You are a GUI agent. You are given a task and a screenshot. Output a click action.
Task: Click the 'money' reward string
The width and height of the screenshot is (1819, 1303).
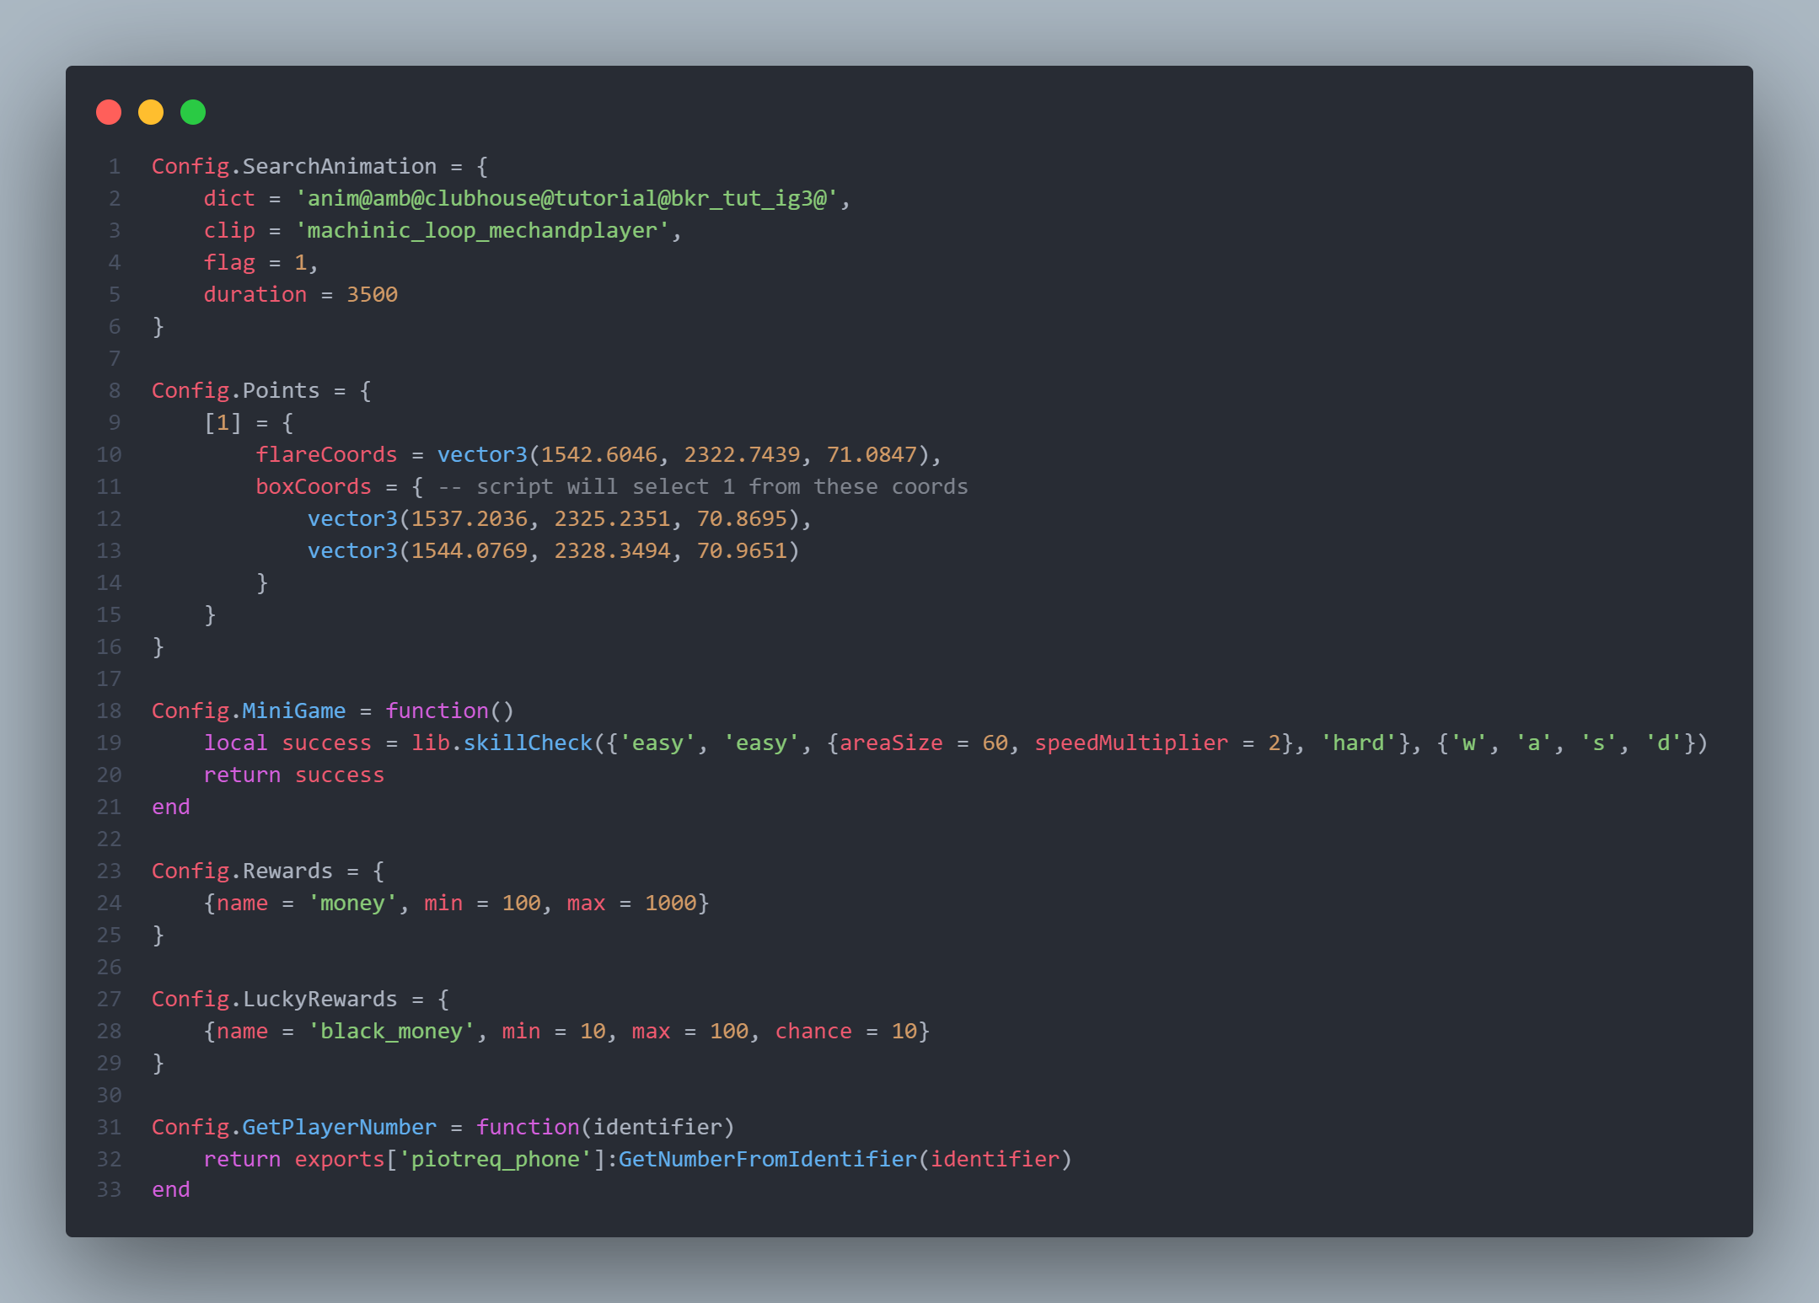coord(352,904)
